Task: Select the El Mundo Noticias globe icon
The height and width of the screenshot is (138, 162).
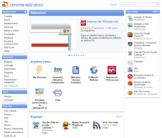Action: 94,70
